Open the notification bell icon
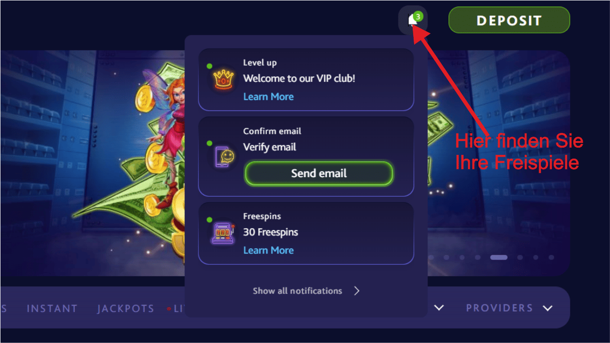The width and height of the screenshot is (610, 343). pos(413,20)
